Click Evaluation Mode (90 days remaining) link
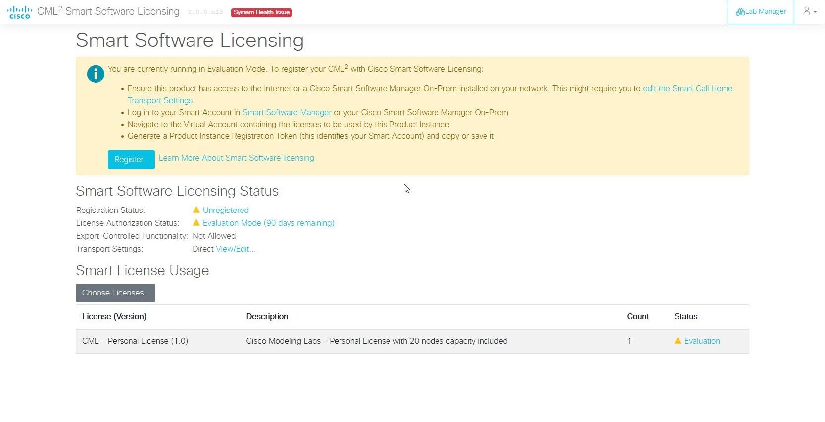Image resolution: width=825 pixels, height=422 pixels. click(268, 223)
